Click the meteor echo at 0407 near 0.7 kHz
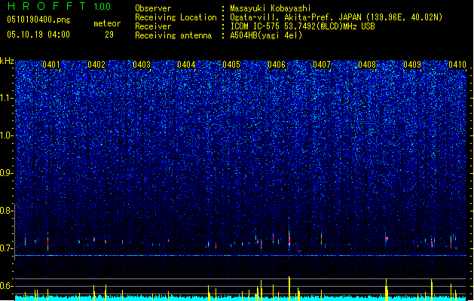474x301 pixels. [321, 239]
